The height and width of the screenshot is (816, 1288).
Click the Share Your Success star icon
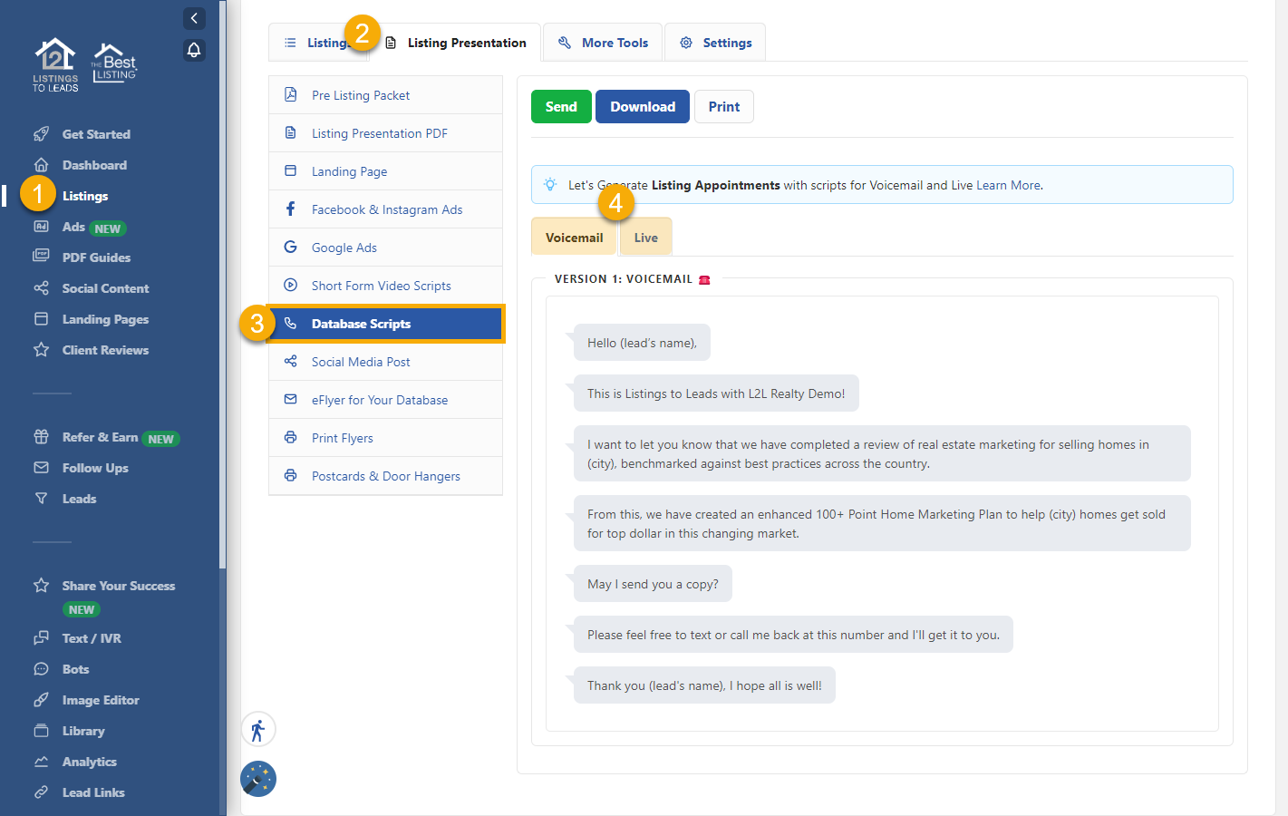41,586
